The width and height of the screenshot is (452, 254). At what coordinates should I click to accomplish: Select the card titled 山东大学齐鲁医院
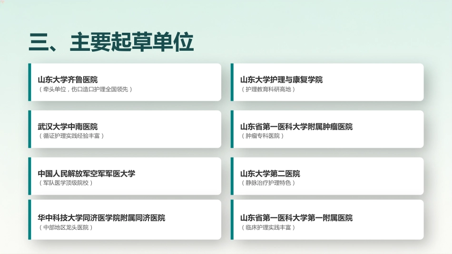(x=125, y=82)
